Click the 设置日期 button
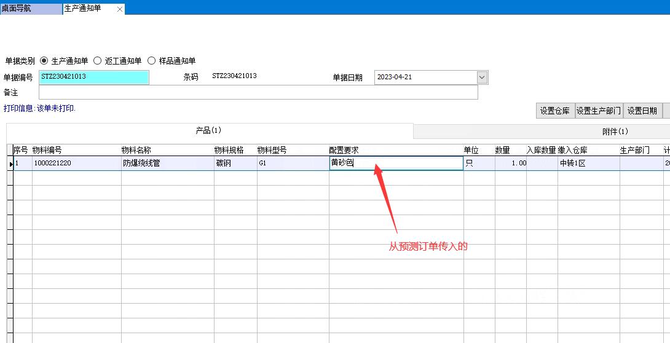 tap(642, 111)
